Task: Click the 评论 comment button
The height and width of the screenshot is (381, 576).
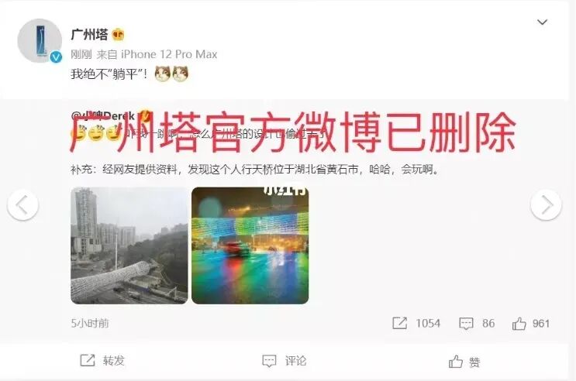Action: (x=285, y=361)
